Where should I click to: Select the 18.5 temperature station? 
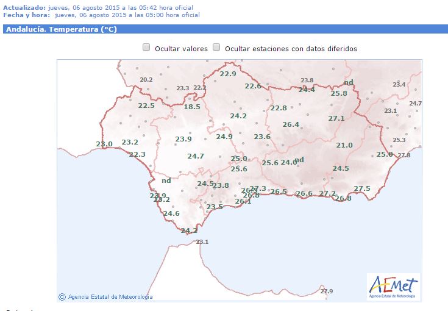pyautogui.click(x=192, y=107)
